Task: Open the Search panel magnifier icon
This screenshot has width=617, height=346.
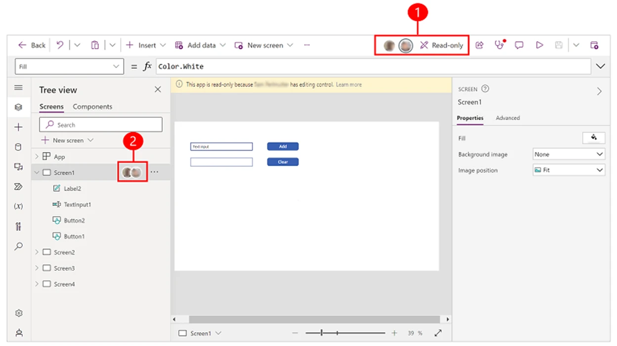Action: [x=18, y=247]
